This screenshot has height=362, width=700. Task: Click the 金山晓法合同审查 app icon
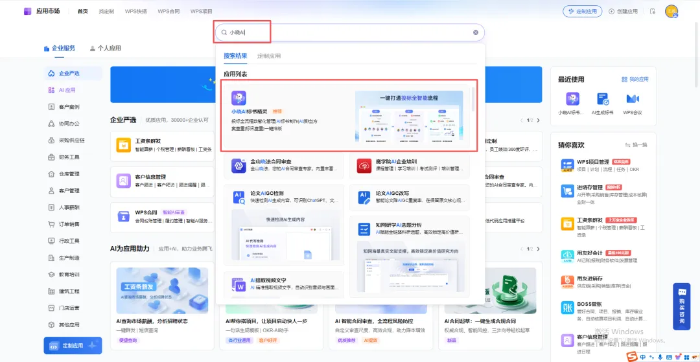[x=239, y=165]
